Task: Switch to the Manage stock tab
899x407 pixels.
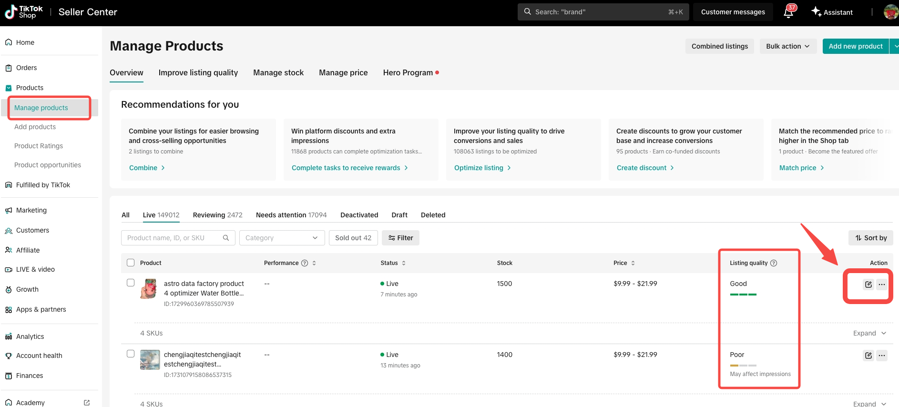Action: click(x=278, y=72)
